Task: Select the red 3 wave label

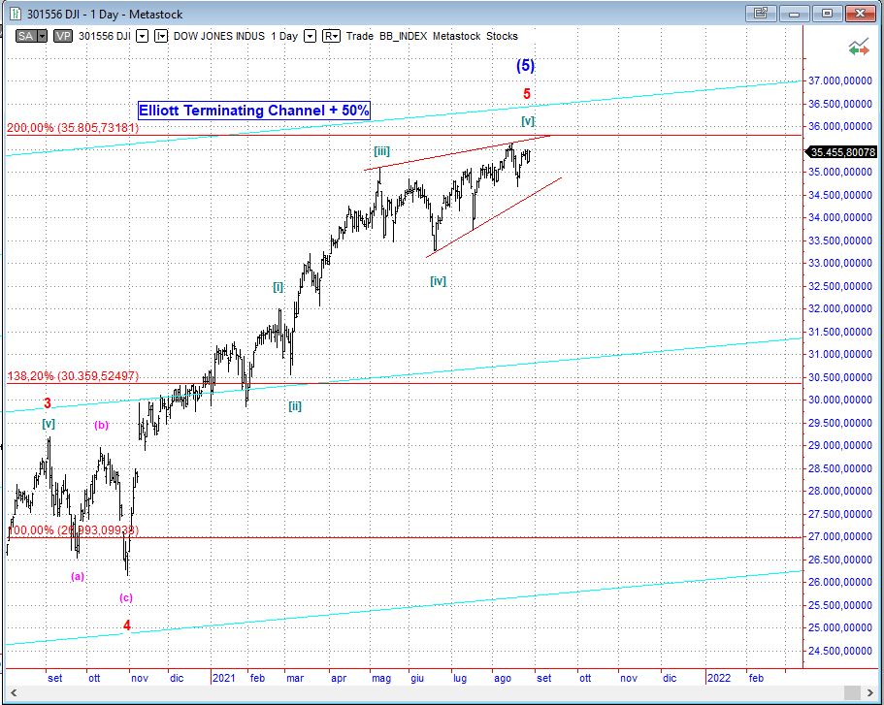Action: 48,403
